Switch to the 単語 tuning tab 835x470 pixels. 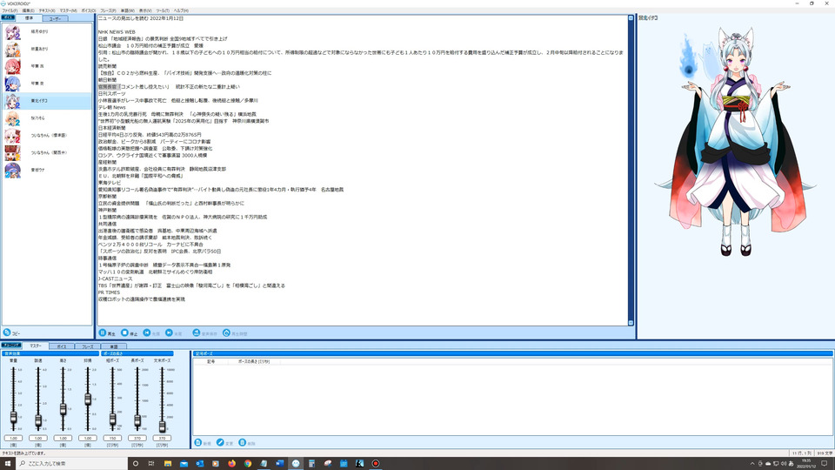tap(113, 346)
